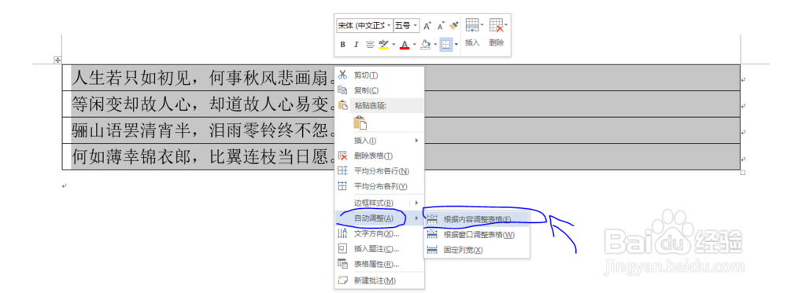Open font color dropdown arrow
The image size is (787, 293).
pos(415,45)
